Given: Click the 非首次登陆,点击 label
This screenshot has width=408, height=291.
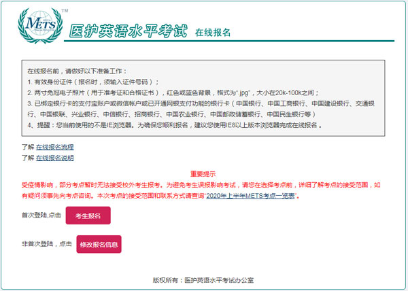Looking at the screenshot, I should pos(46,243).
